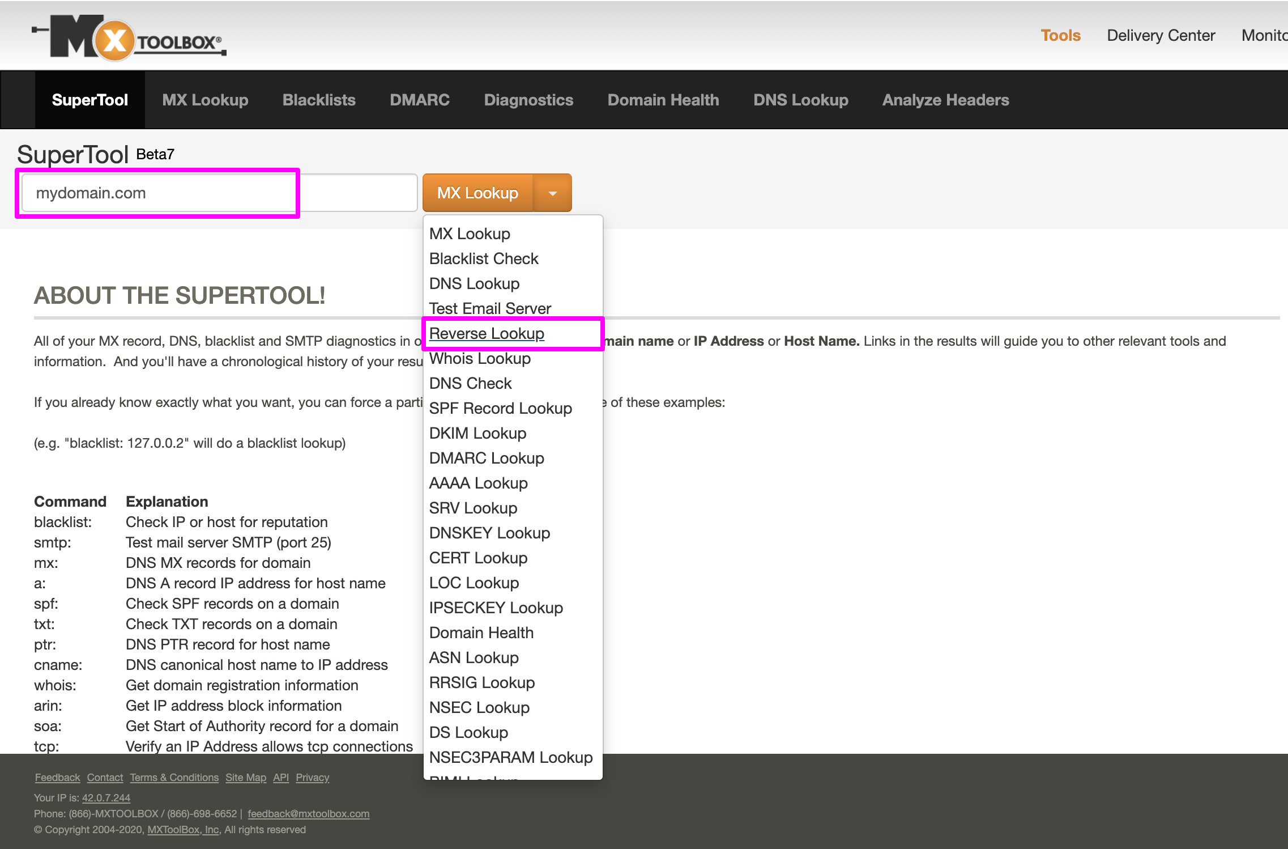Click the MXToolBox logo icon
Viewport: 1288px width, 849px height.
pyautogui.click(x=124, y=34)
